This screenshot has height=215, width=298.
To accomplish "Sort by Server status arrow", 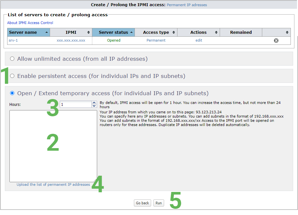I will (131, 32).
